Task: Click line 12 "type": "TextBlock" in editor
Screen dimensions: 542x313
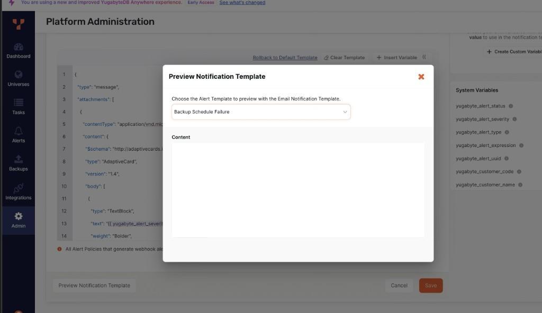Action: [112, 211]
